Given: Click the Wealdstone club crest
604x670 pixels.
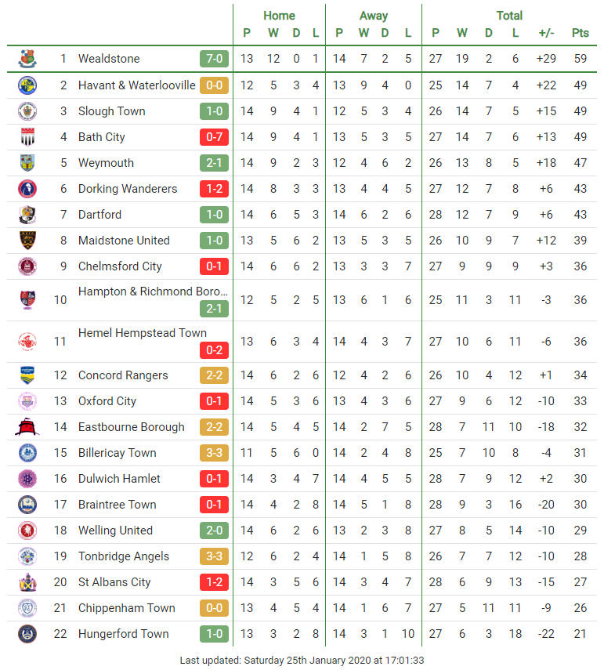Looking at the screenshot, I should [x=27, y=59].
